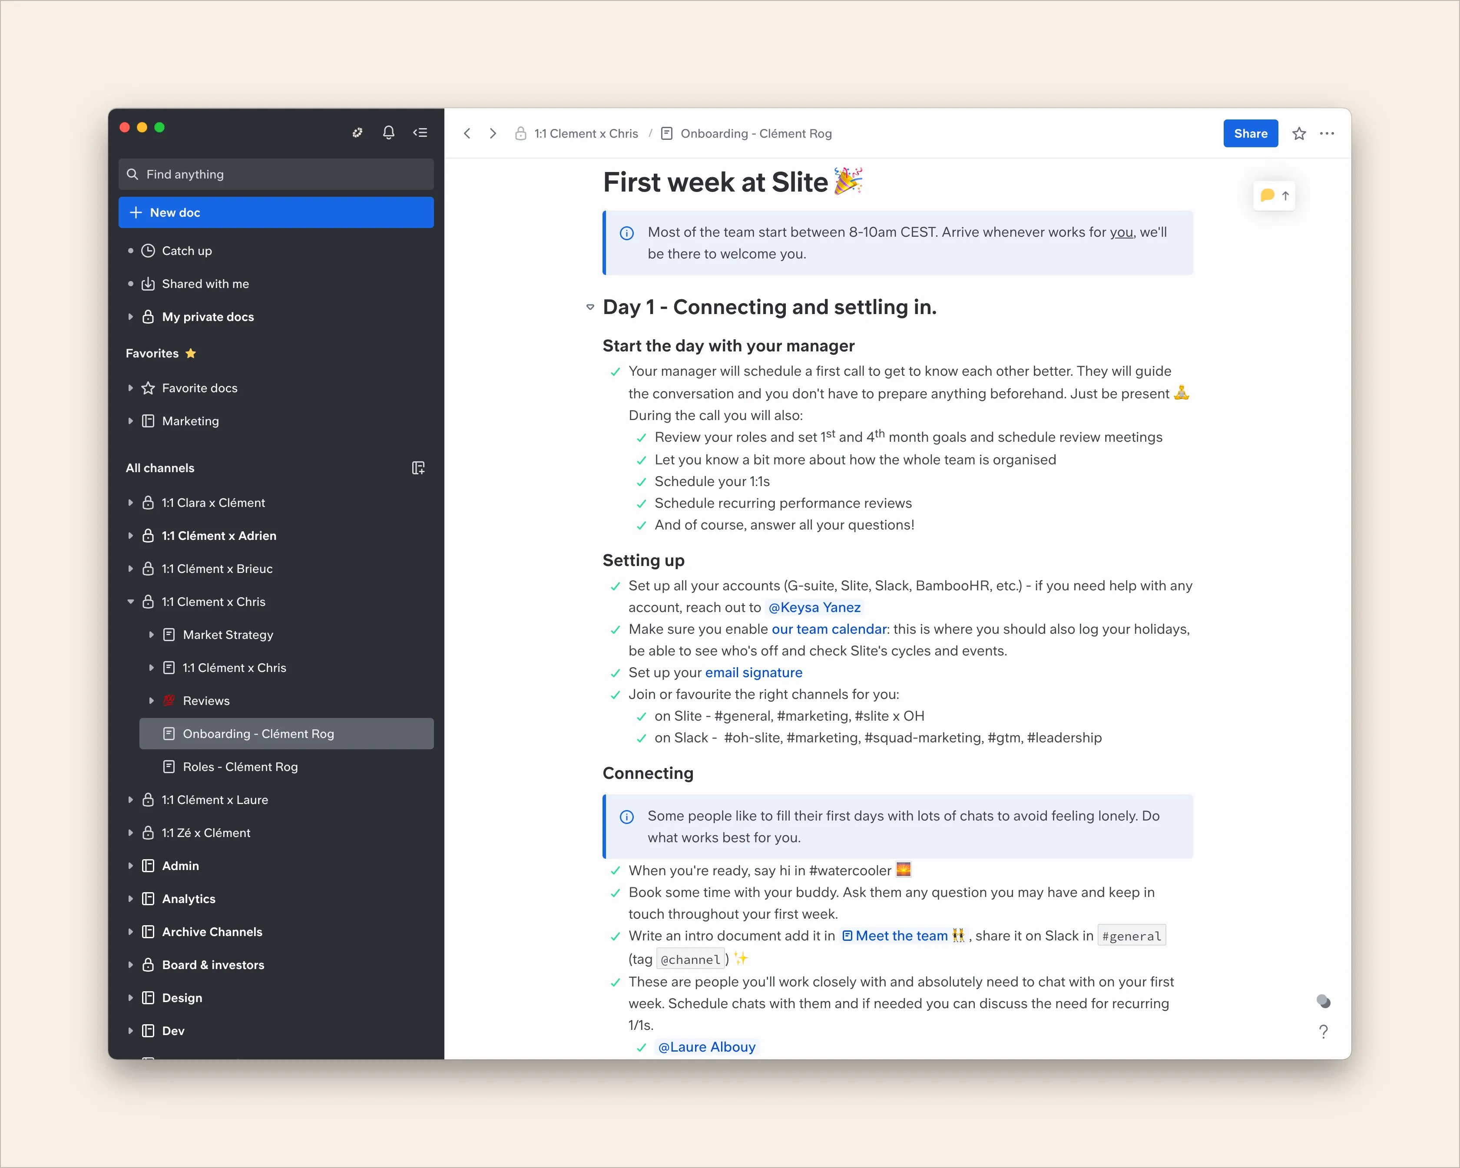Open 1:1 Clément x Adrien channel
This screenshot has width=1460, height=1168.
[275, 536]
